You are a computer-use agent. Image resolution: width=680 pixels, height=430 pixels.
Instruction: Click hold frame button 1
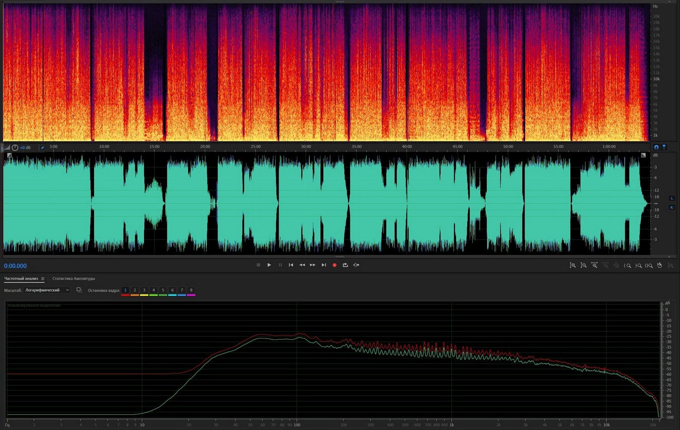click(125, 290)
